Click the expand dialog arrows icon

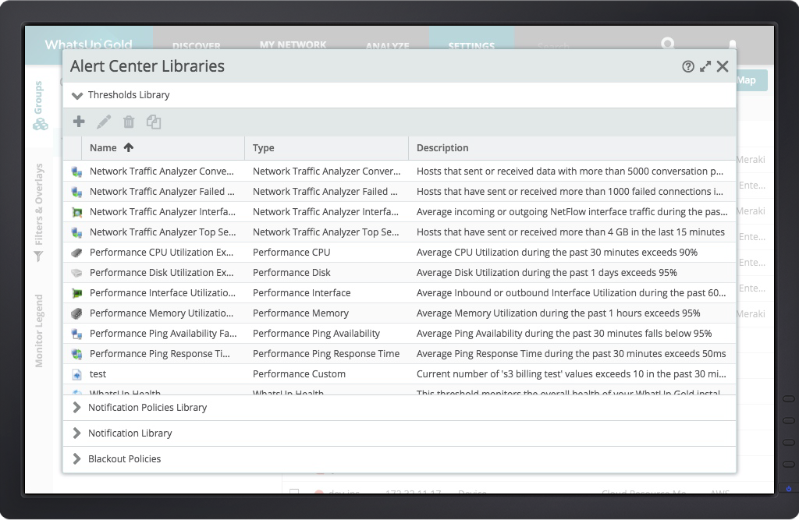click(705, 67)
